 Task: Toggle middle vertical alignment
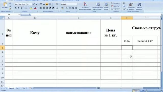pos(44,4)
